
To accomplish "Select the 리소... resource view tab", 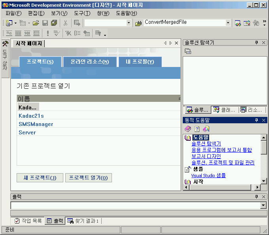I will point(252,110).
